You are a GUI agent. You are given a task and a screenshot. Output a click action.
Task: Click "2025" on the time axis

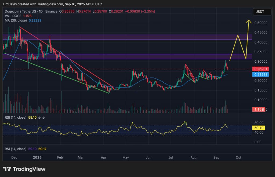[37, 157]
